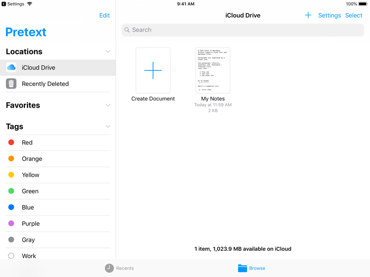Click the Select button
The width and height of the screenshot is (370, 277).
(354, 15)
